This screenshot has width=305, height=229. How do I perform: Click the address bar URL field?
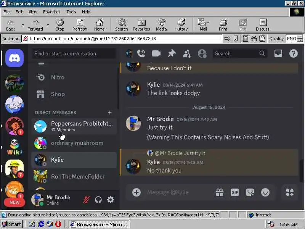point(122,39)
